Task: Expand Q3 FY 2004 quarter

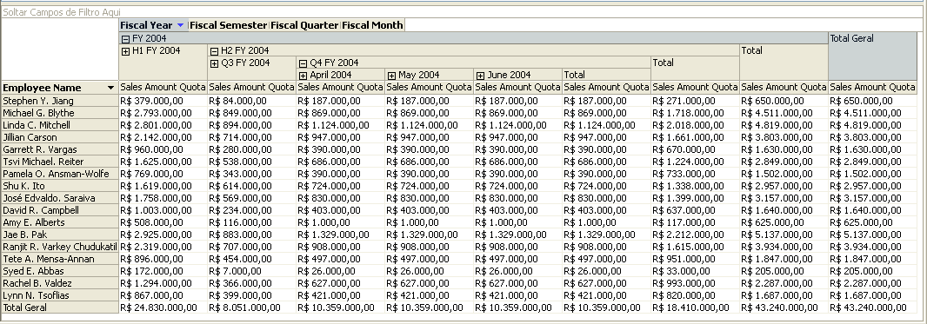Action: [x=214, y=63]
